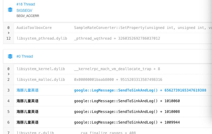Click the stack icon beside #0 Thread
Viewport: 212px width, 134px height.
click(10, 56)
